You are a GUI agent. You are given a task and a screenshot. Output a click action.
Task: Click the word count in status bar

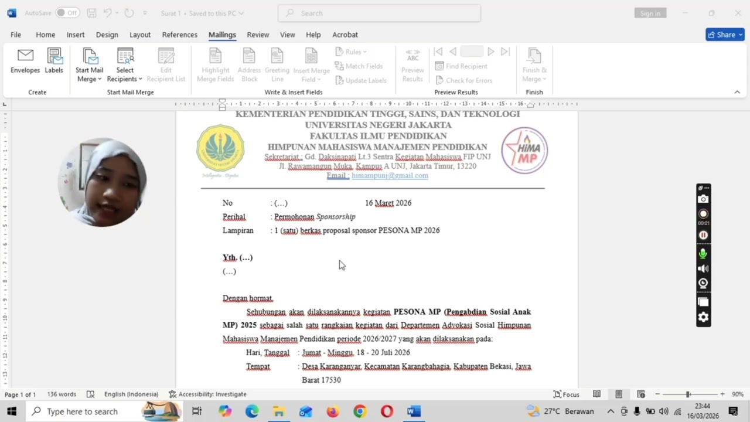pyautogui.click(x=62, y=394)
